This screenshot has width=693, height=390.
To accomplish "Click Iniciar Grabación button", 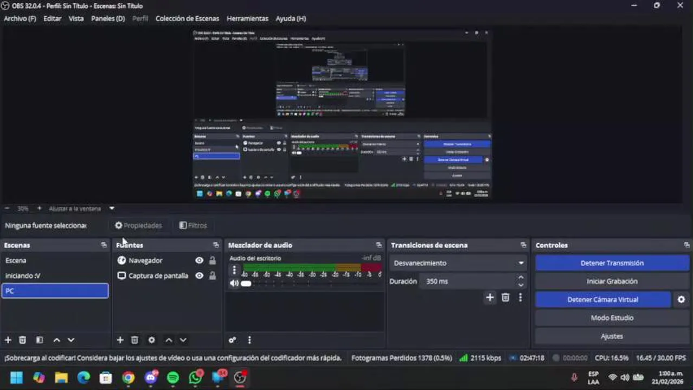I will tap(612, 281).
